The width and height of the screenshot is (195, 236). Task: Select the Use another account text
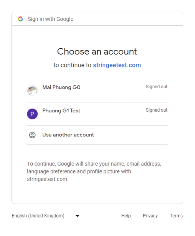tap(68, 135)
